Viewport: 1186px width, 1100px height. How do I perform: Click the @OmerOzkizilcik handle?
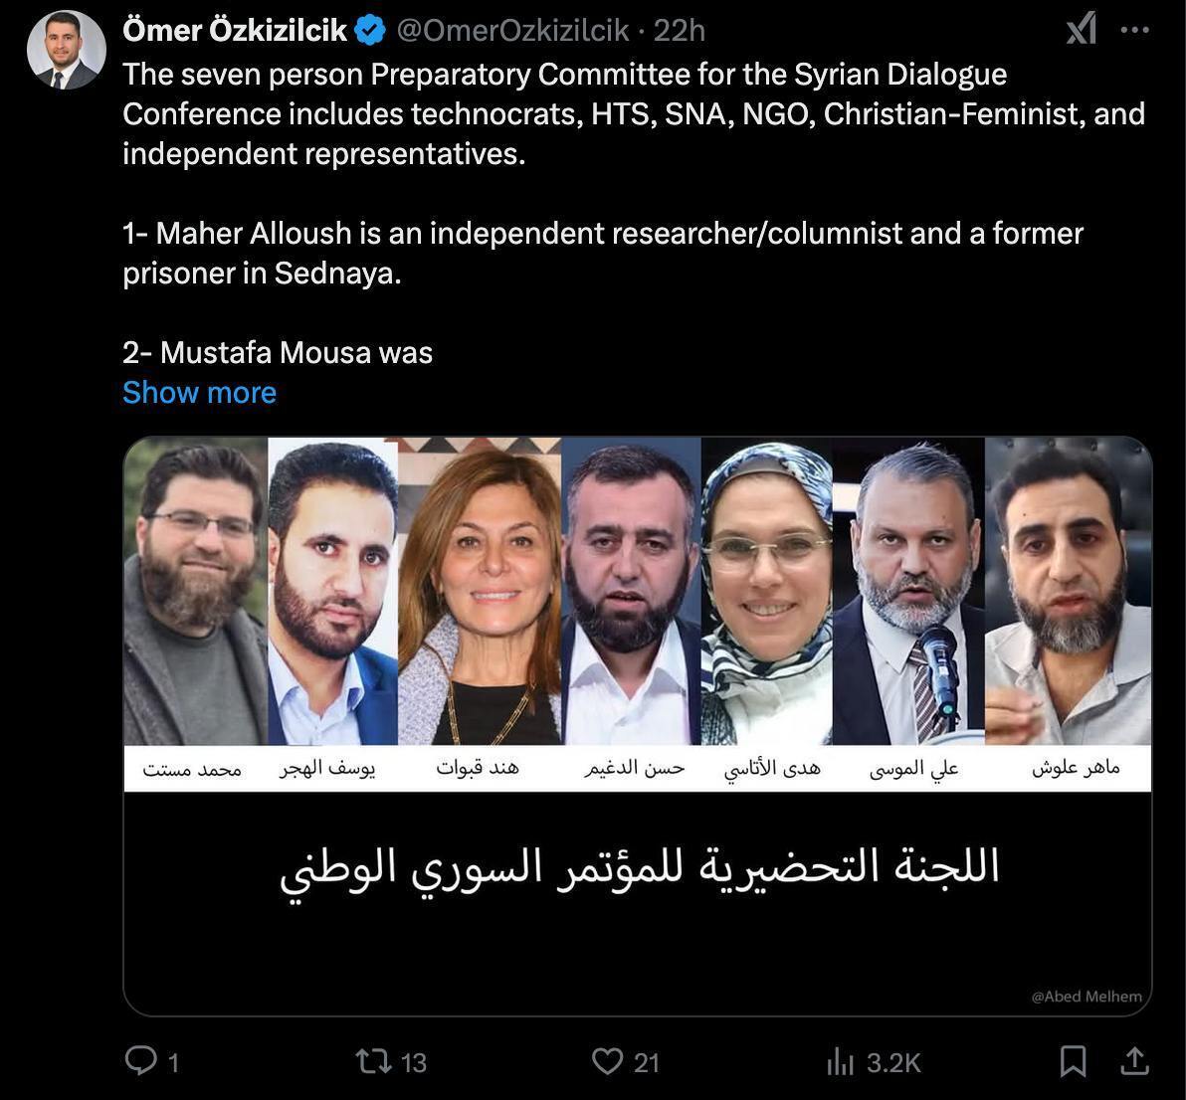point(512,30)
